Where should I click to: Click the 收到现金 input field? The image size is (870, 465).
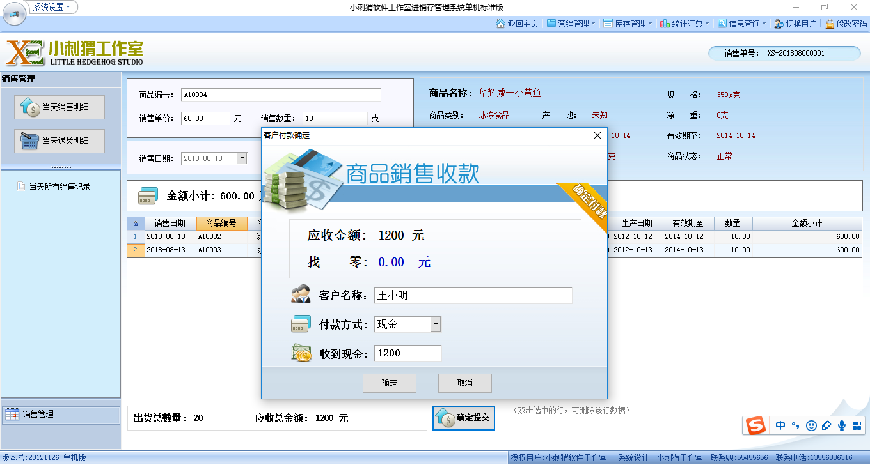tap(407, 353)
